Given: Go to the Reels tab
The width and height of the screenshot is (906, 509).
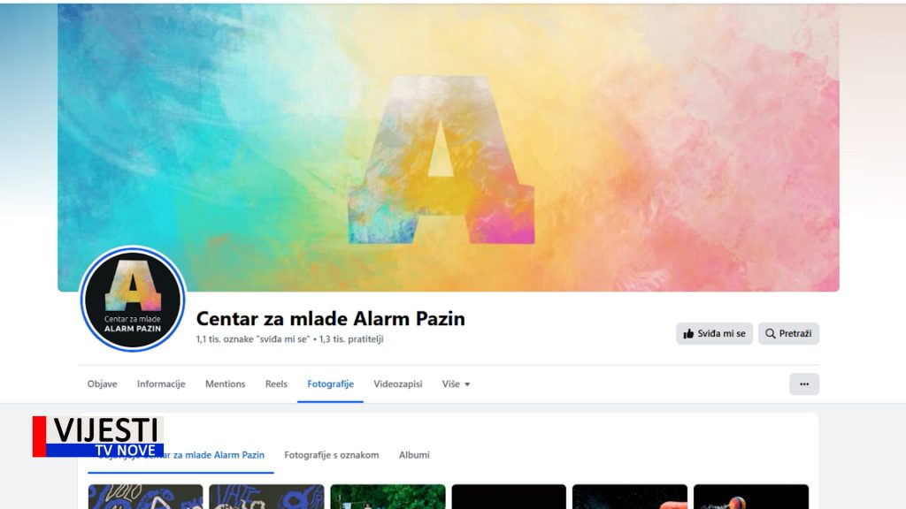Looking at the screenshot, I should 276,384.
